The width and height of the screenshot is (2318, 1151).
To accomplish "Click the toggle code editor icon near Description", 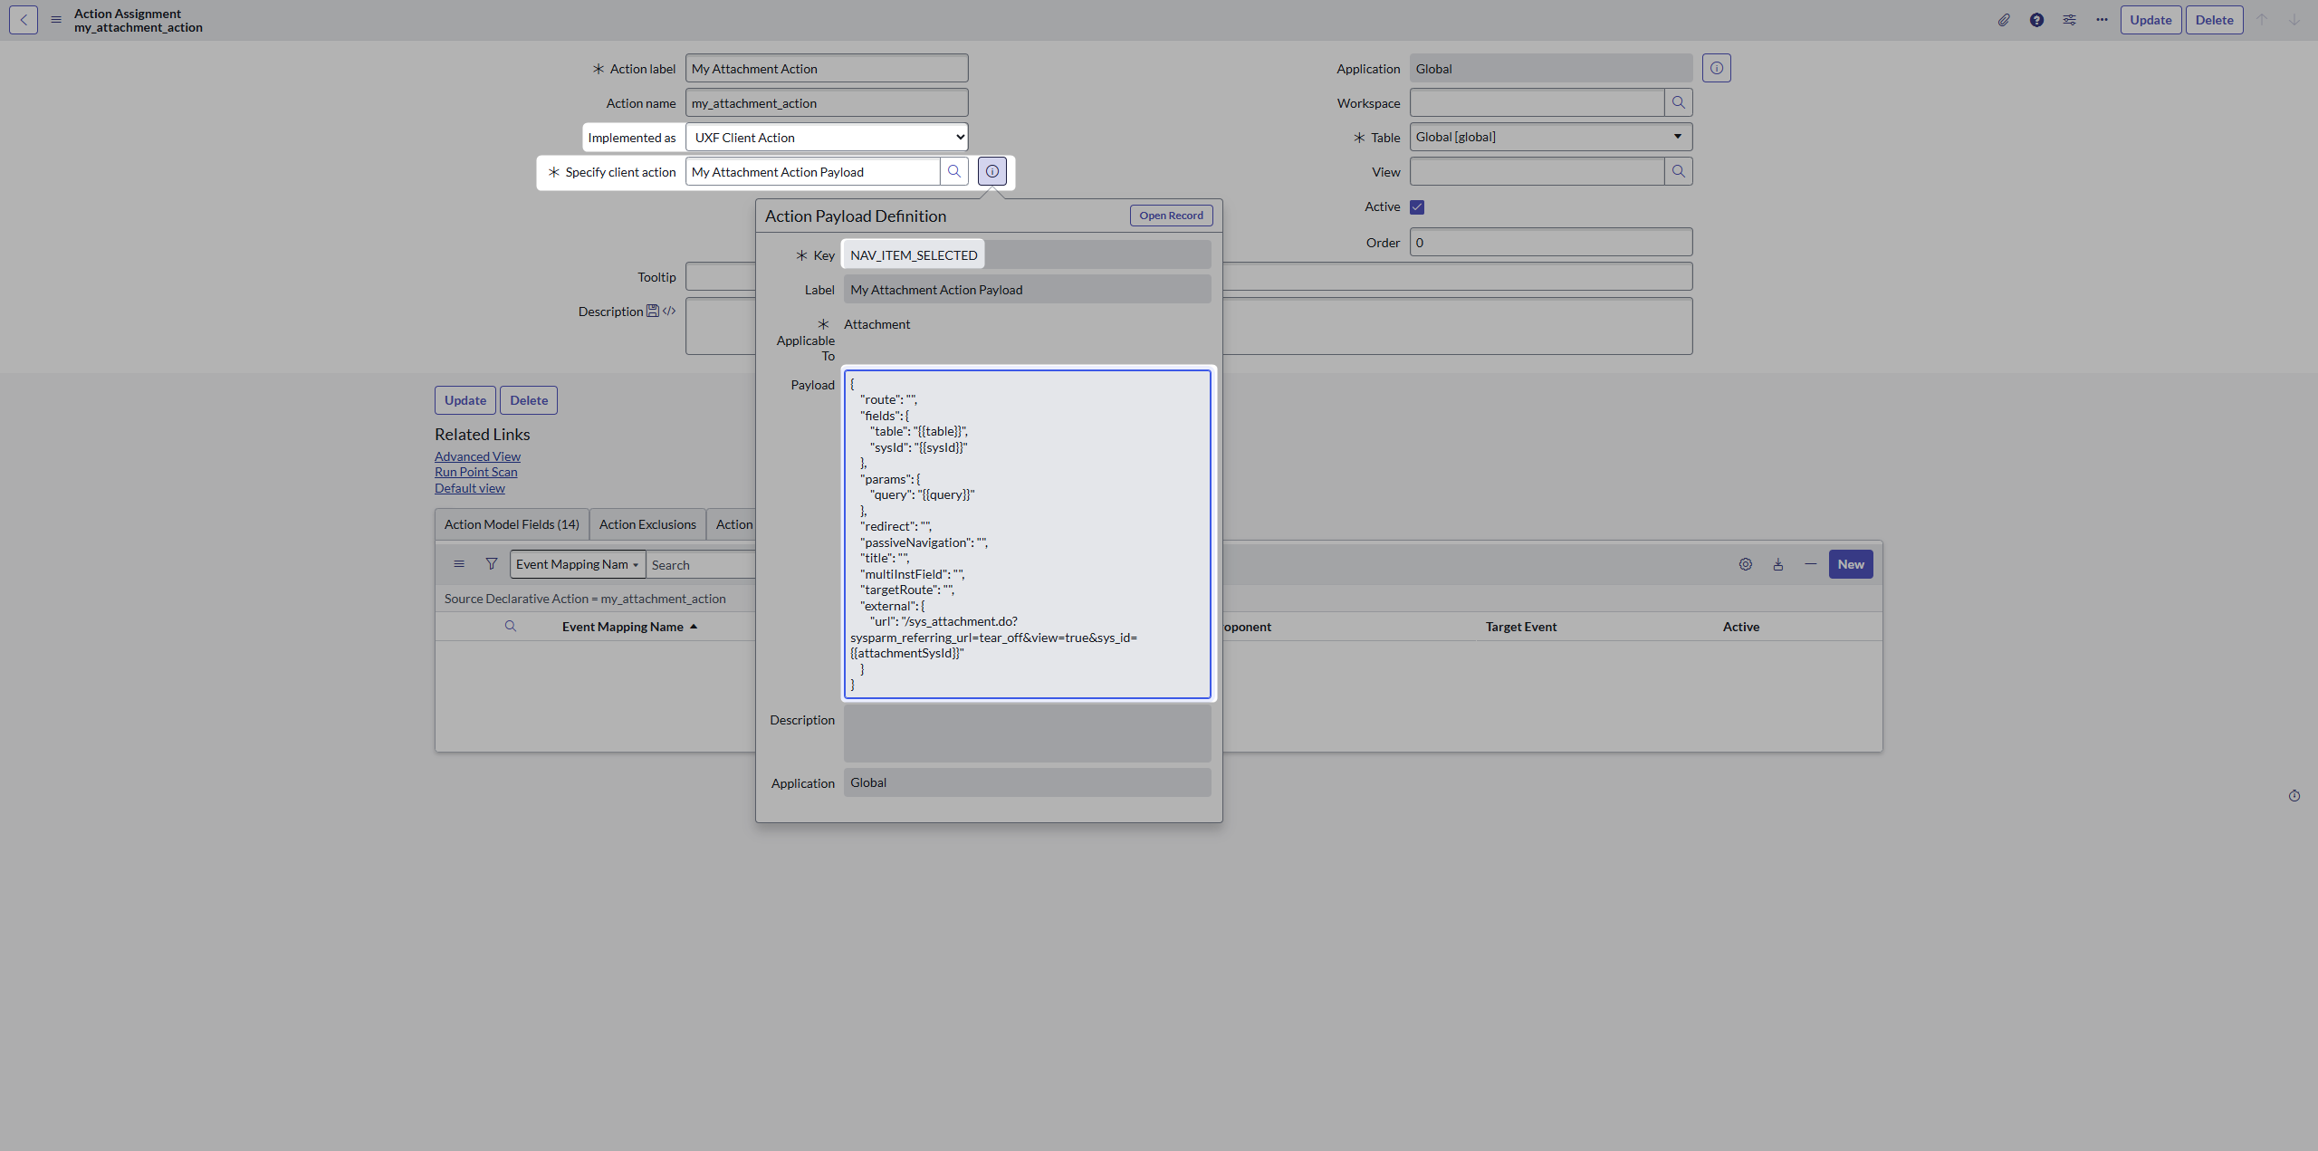I will click(668, 311).
